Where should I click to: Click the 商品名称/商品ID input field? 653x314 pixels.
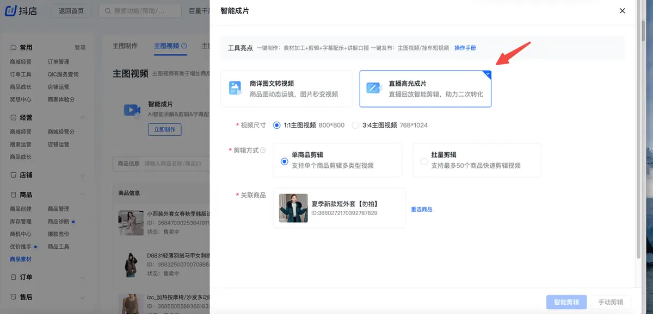[173, 164]
